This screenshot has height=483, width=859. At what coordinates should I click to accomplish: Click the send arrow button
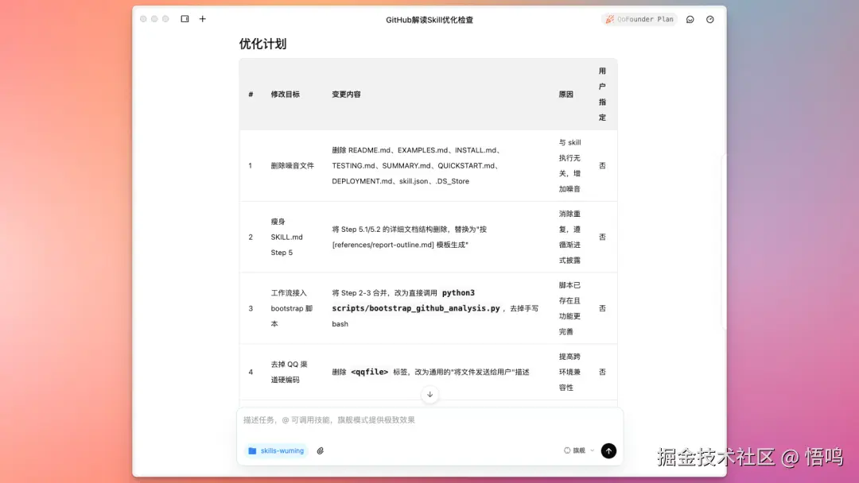pyautogui.click(x=608, y=450)
